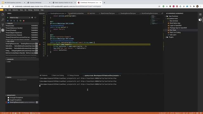This screenshot has height=114, width=203.
Task: Toggle Uncaught Exceptions breakpoint
Action: pyautogui.click(x=9, y=98)
